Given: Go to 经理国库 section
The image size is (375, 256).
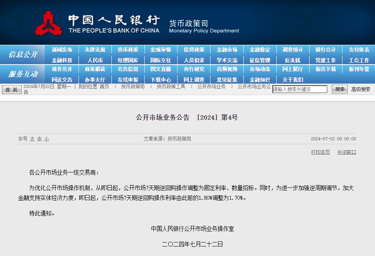Looking at the screenshot, I should 128,60.
